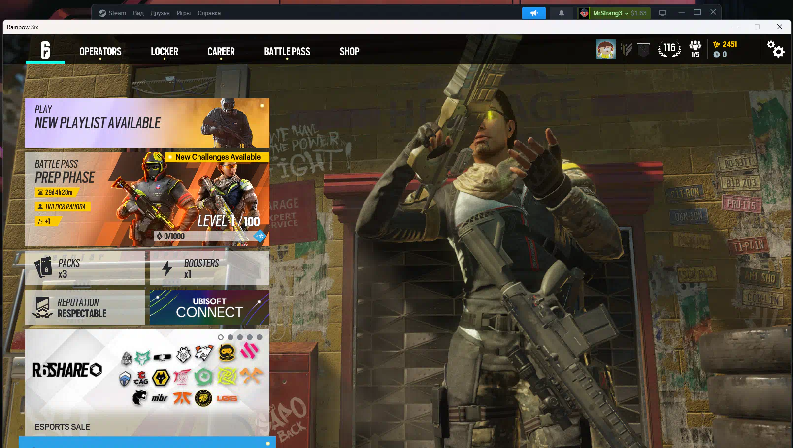Open the Battle Pass Prep Phase card
This screenshot has width=793, height=448.
point(147,199)
